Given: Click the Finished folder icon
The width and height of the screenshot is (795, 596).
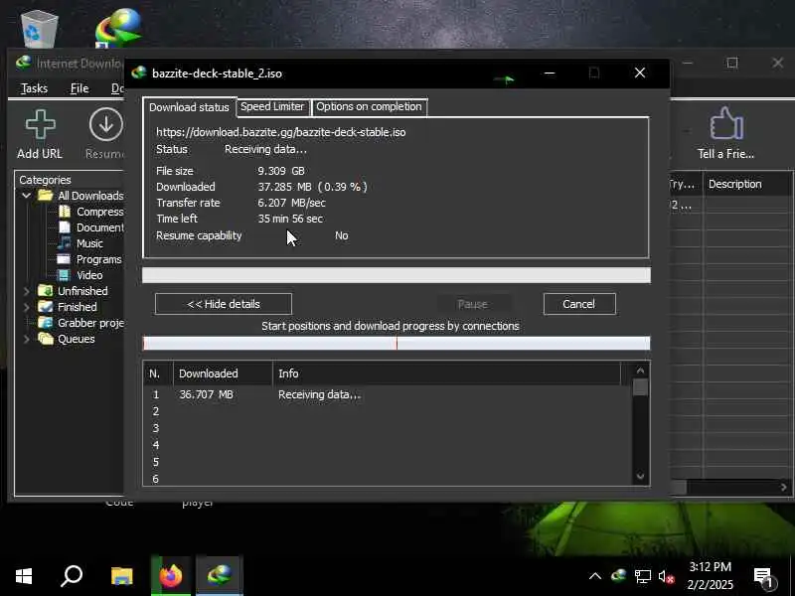Looking at the screenshot, I should [x=45, y=307].
